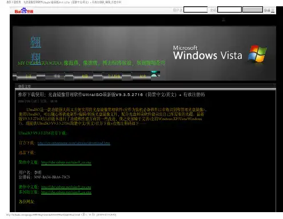Image resolution: width=283 pixels, height=219 pixels.
Task: Click the password input field
Action: (229, 10)
